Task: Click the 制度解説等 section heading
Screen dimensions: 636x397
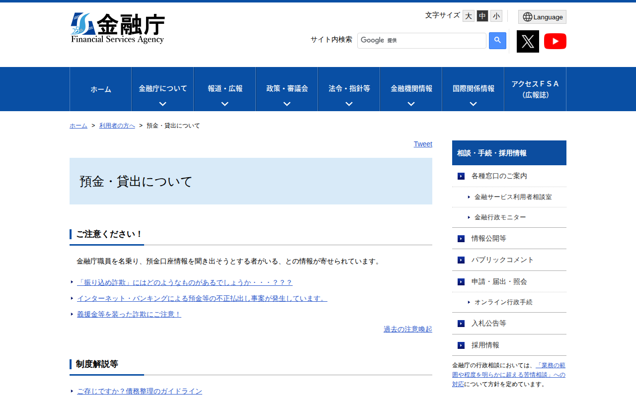Action: pos(97,364)
